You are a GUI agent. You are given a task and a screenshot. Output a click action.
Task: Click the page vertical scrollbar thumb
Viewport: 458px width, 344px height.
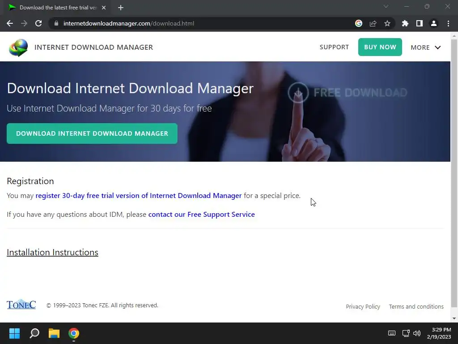(x=454, y=172)
